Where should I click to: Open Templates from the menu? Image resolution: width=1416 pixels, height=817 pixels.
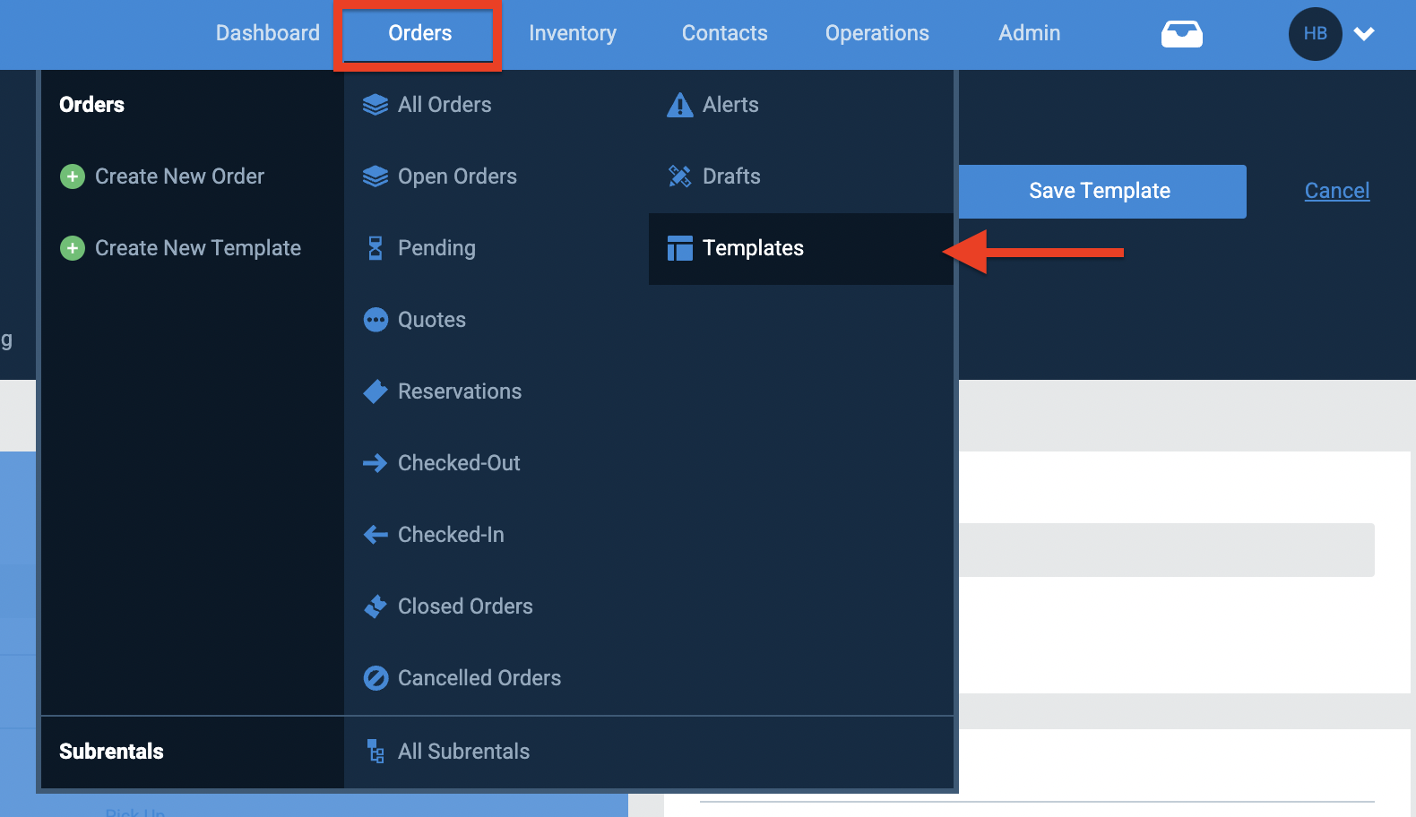800,249
